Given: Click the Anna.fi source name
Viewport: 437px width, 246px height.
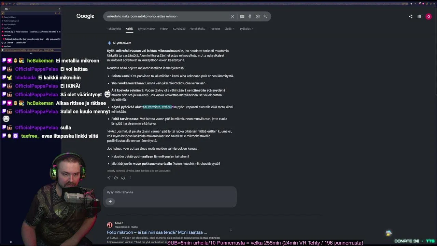Looking at the screenshot, I should click(x=119, y=223).
